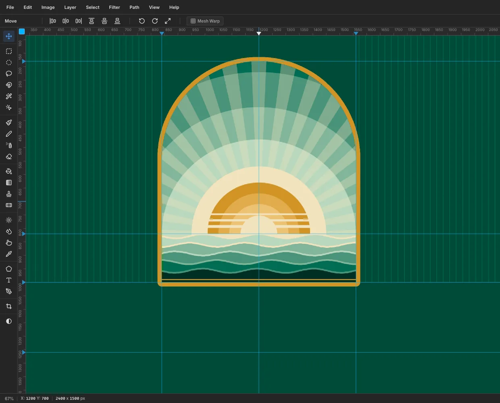
Task: Click the blue ruler origin corner square
Action: point(22,31)
